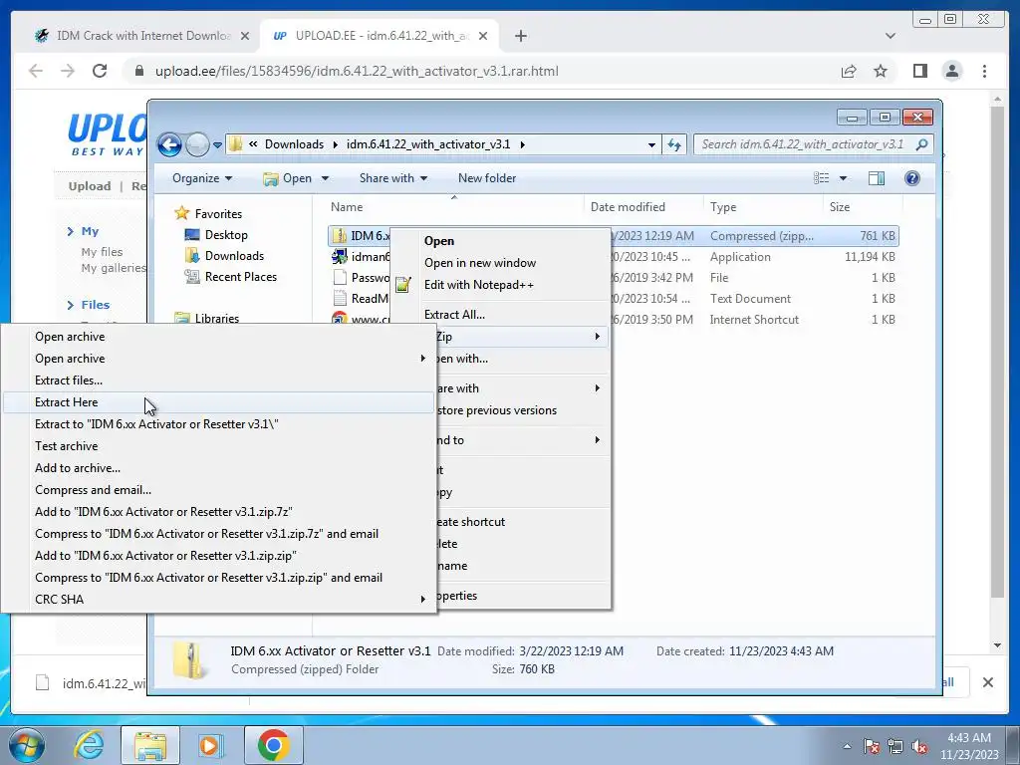The width and height of the screenshot is (1020, 765).
Task: Close Chrome downloads bar with X
Action: point(987,681)
